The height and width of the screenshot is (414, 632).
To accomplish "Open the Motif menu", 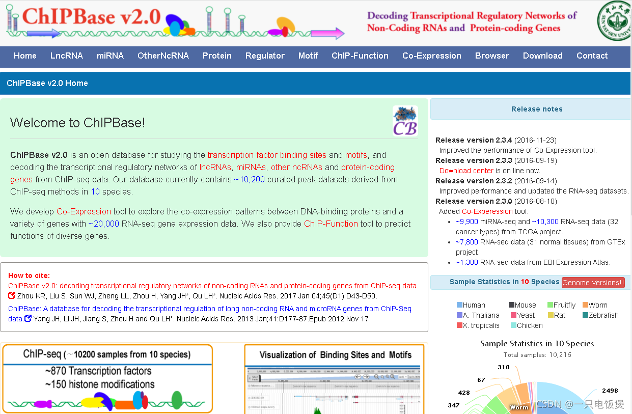I will 308,56.
